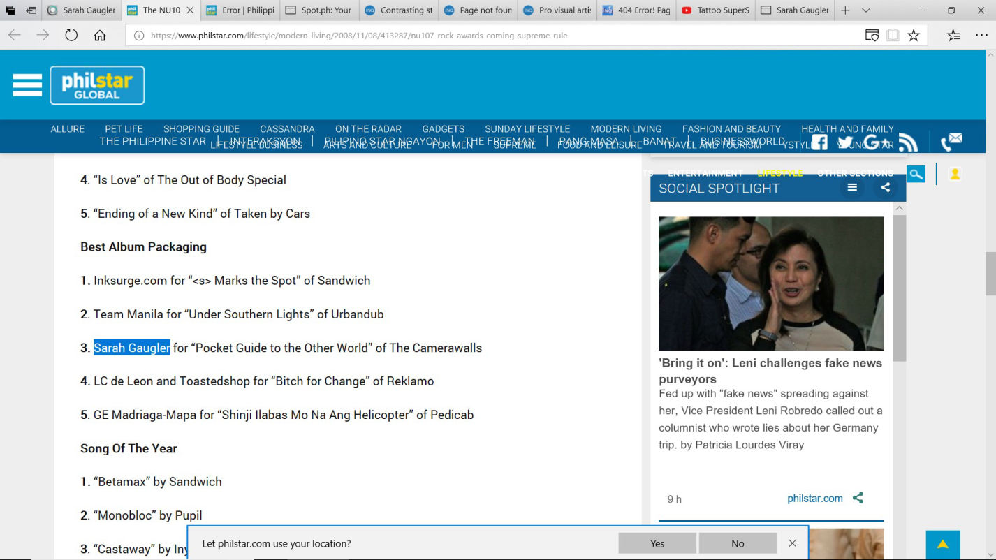Screen dimensions: 996x560
Task: Open the Edge settings and more menu
Action: tap(981, 36)
